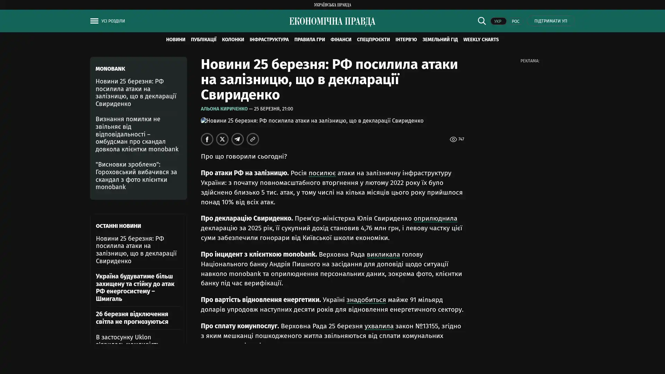The height and width of the screenshot is (374, 665).
Task: Open the article image below the headline
Action: pyautogui.click(x=312, y=121)
